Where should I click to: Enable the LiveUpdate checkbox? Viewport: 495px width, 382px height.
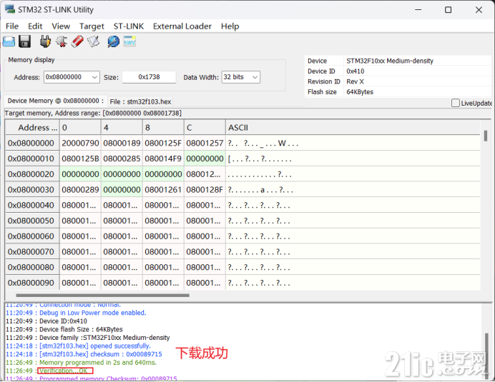(x=455, y=103)
